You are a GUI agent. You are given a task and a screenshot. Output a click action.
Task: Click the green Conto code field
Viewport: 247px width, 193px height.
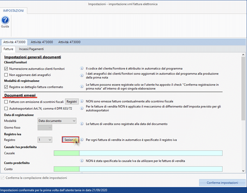(67, 169)
